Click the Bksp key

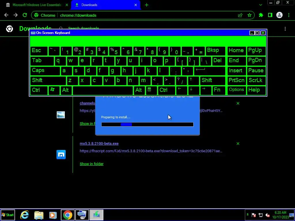(215, 51)
